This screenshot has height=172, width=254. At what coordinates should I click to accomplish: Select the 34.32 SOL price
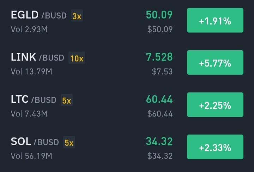159,141
